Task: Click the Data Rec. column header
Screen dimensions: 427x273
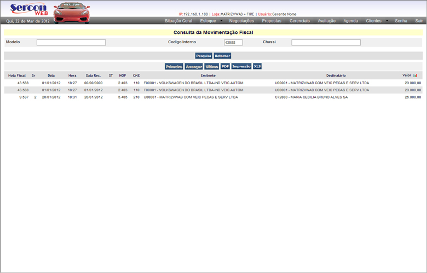Action: [93, 75]
